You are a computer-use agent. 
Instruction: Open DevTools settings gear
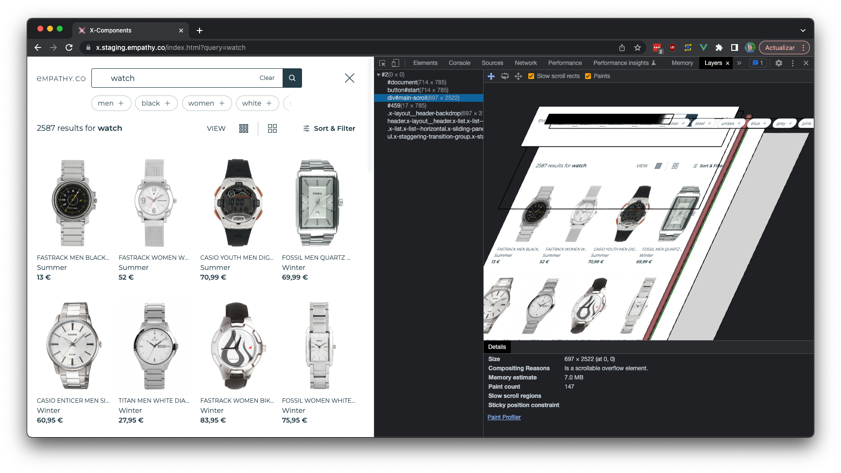pyautogui.click(x=779, y=63)
